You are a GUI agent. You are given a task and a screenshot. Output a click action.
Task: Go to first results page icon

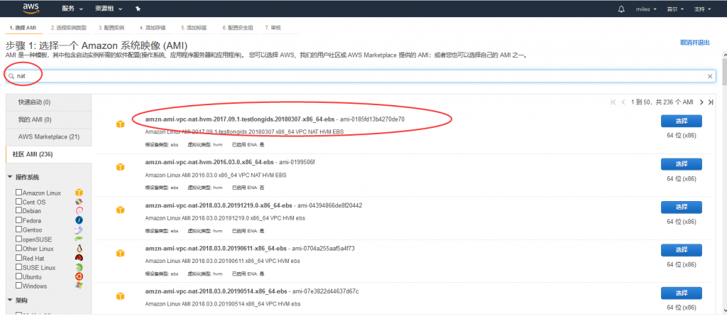(x=613, y=102)
